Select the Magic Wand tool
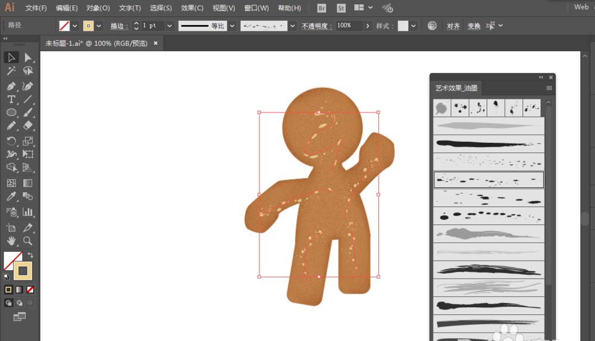The image size is (595, 341). [11, 71]
